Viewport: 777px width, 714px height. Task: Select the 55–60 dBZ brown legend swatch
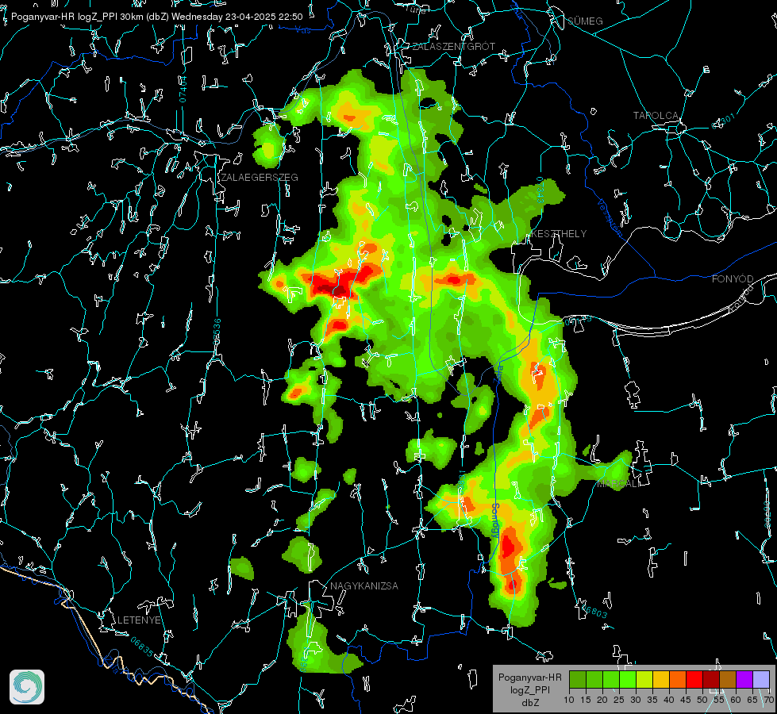pyautogui.click(x=728, y=679)
